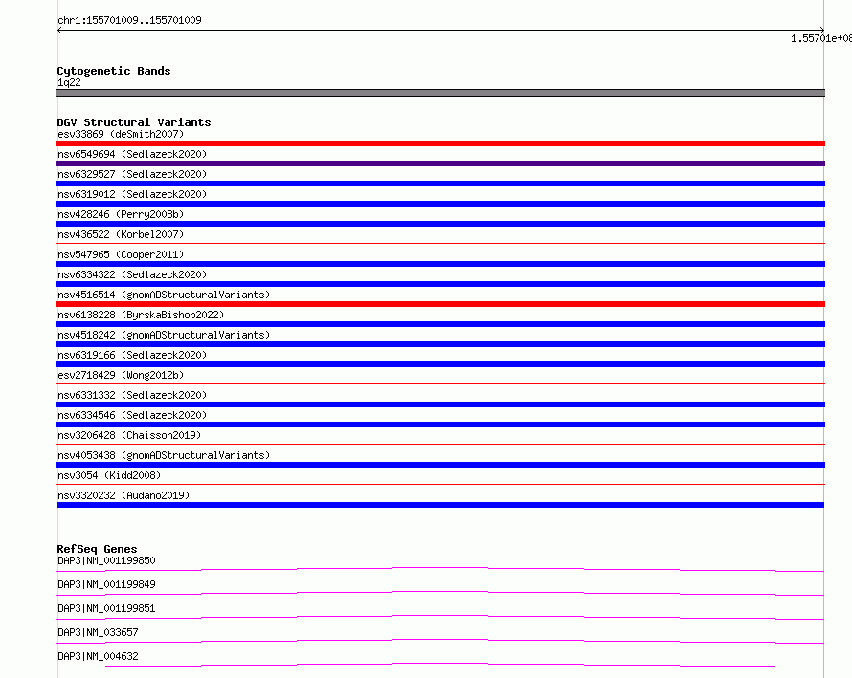Open variant nsv436522 (Korbel2007)
This screenshot has width=852, height=678.
tap(121, 234)
